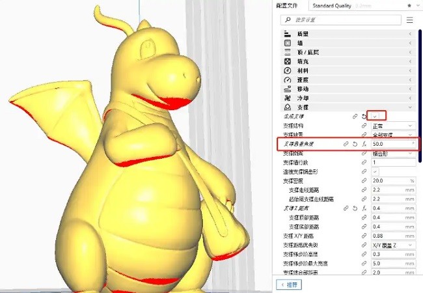423x293 pixels.
Task: Click the 冷却 (Cooling) fan icon
Action: click(x=288, y=98)
